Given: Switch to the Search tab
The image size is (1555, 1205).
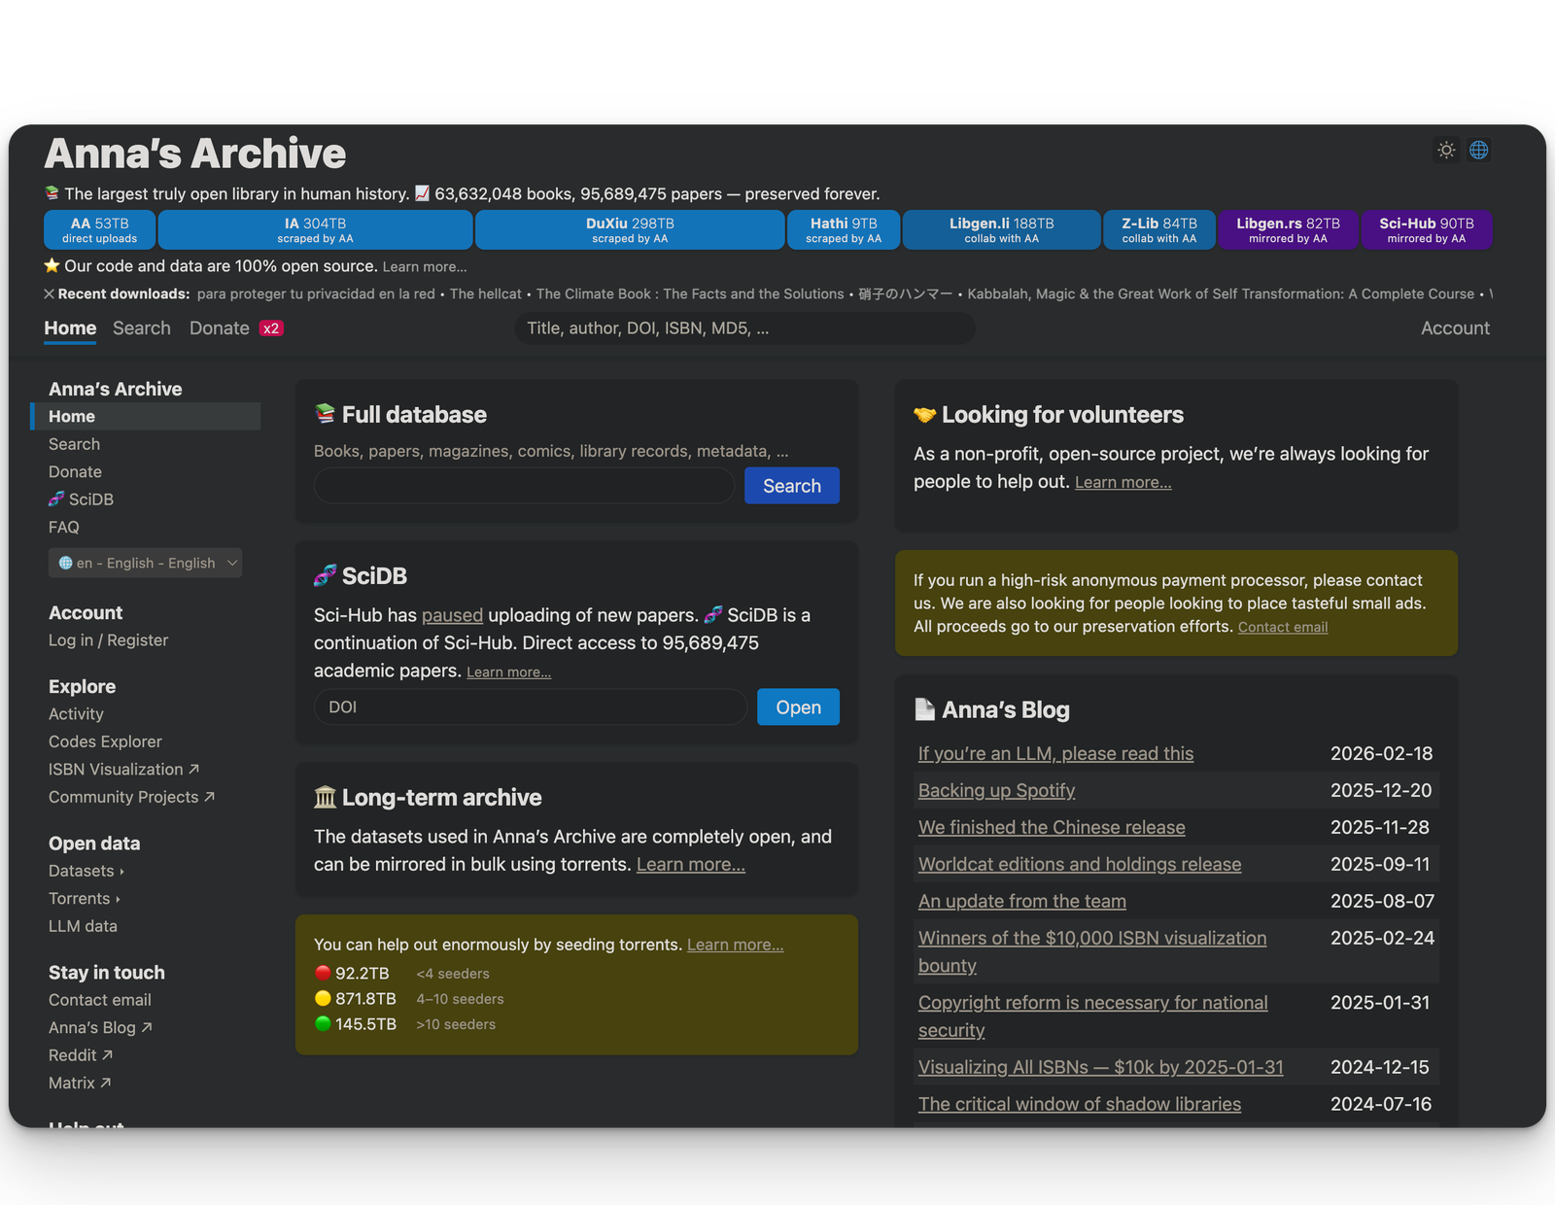Looking at the screenshot, I should (x=142, y=328).
